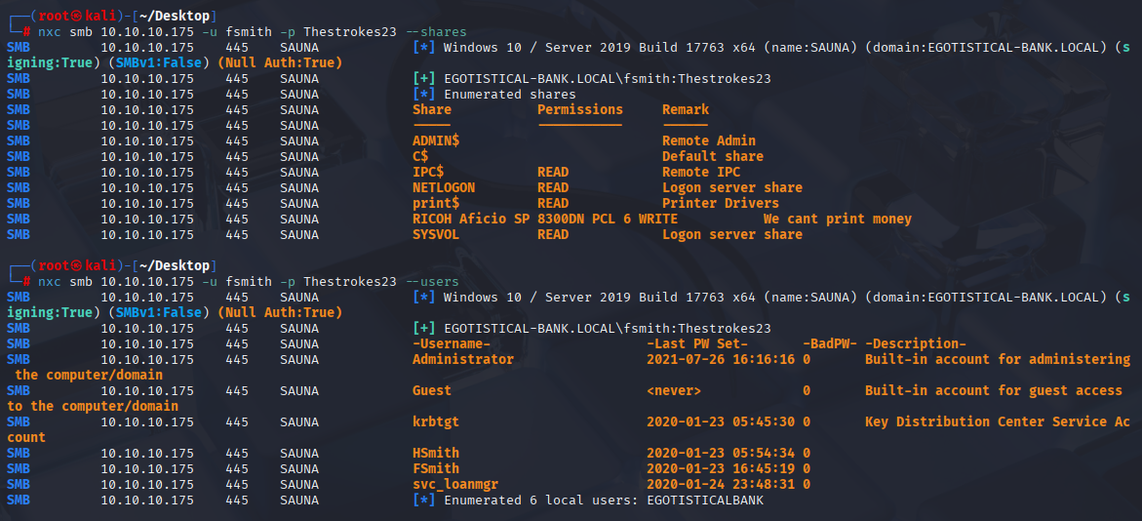Select the HSmith username
Image resolution: width=1142 pixels, height=521 pixels.
(436, 454)
